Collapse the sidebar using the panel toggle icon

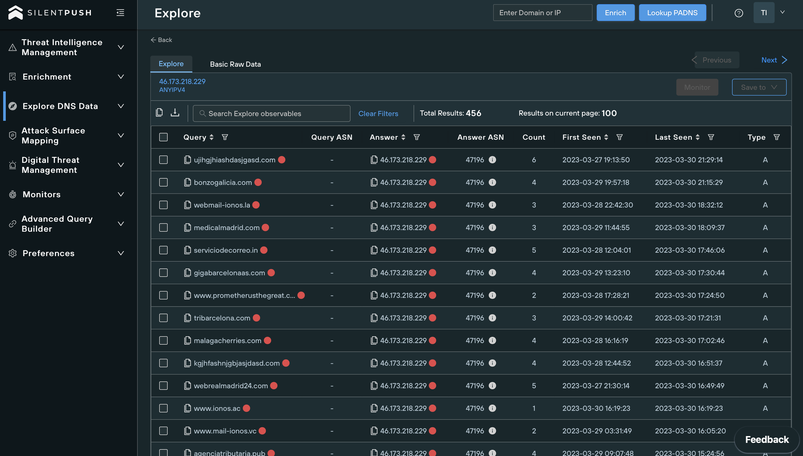[x=120, y=13]
